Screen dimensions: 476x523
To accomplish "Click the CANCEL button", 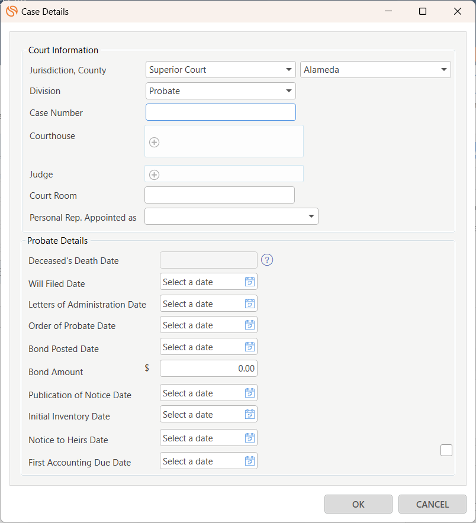I will (x=432, y=504).
